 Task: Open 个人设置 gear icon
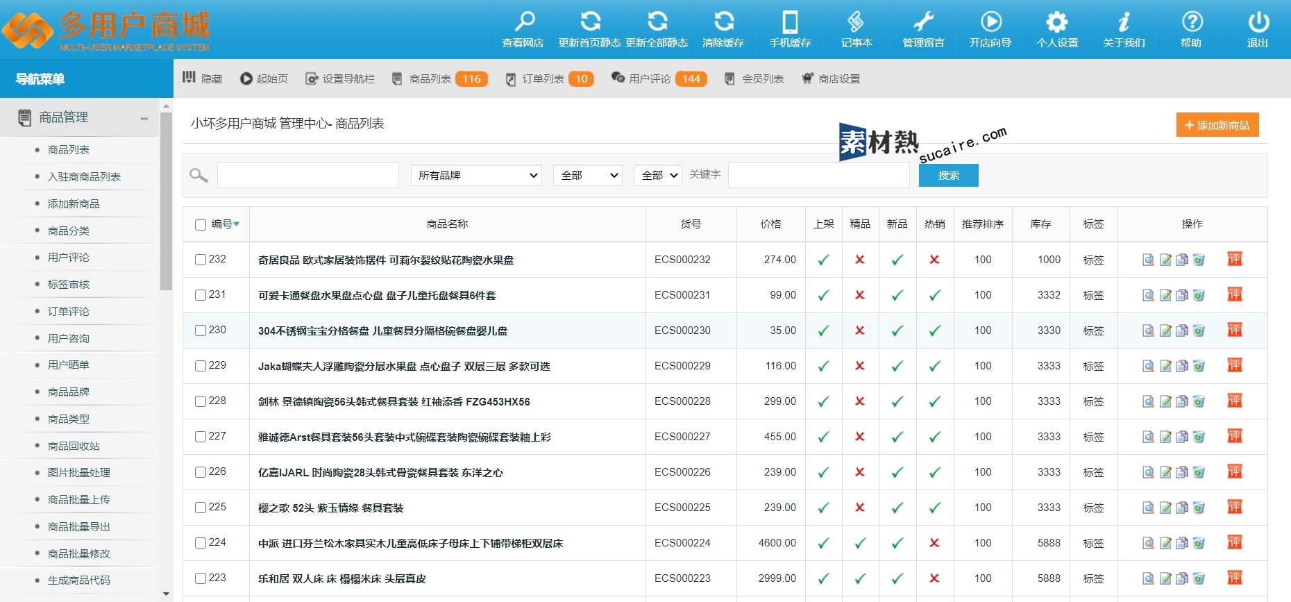click(x=1057, y=22)
